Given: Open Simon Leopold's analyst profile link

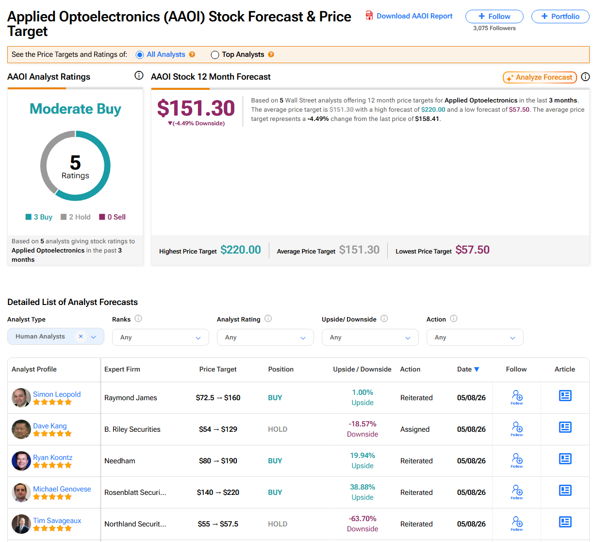Looking at the screenshot, I should click(x=57, y=394).
